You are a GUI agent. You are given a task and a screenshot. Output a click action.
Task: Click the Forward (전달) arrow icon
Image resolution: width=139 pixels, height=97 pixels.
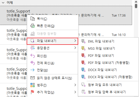[x=33, y=70]
